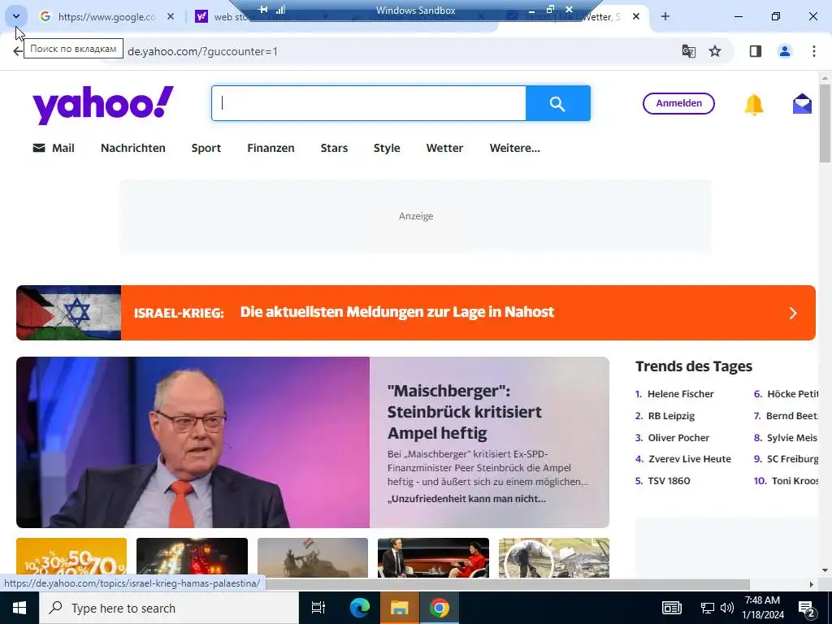Open Nachrichten in the navigation menu

click(133, 148)
